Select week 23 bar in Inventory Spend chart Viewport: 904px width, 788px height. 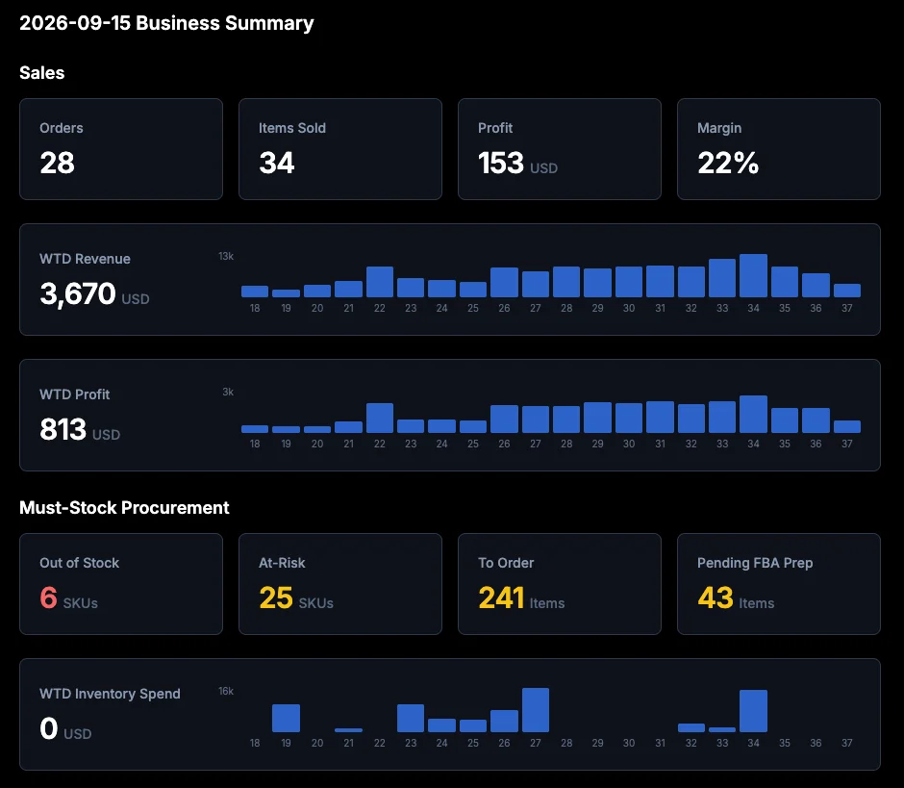pyautogui.click(x=411, y=718)
